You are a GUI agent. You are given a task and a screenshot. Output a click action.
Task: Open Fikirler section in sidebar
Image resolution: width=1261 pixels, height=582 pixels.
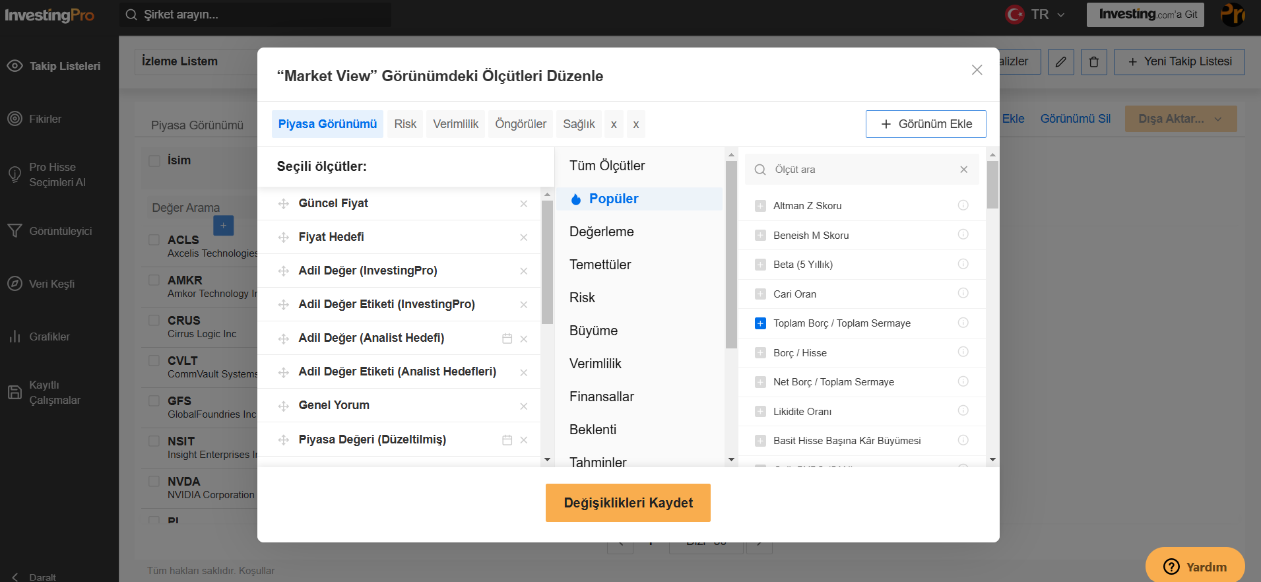coord(34,119)
